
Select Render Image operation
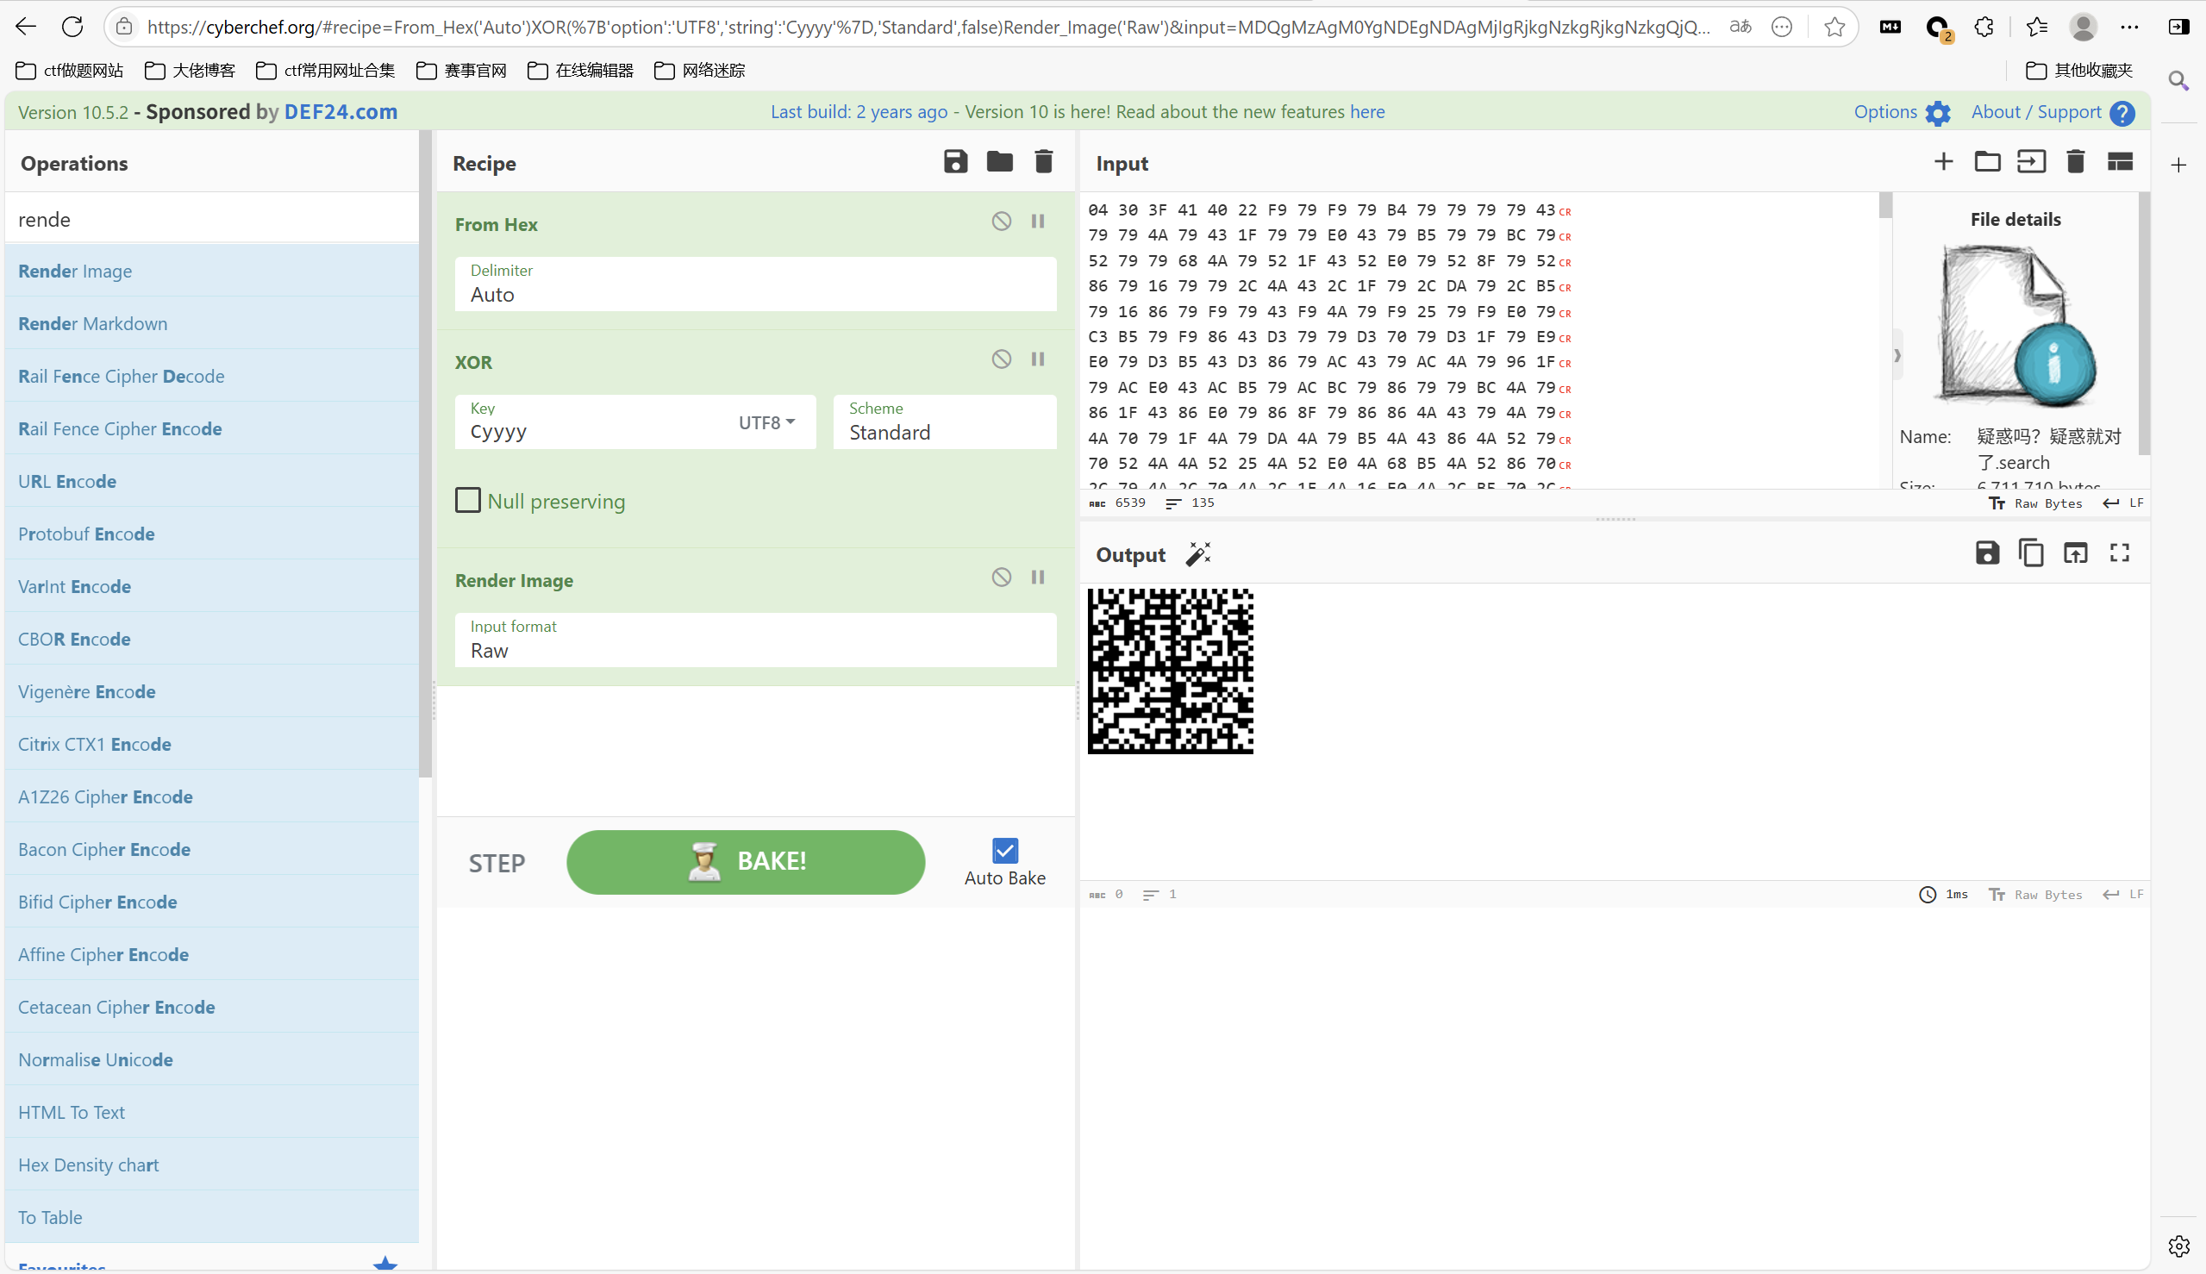pos(212,271)
